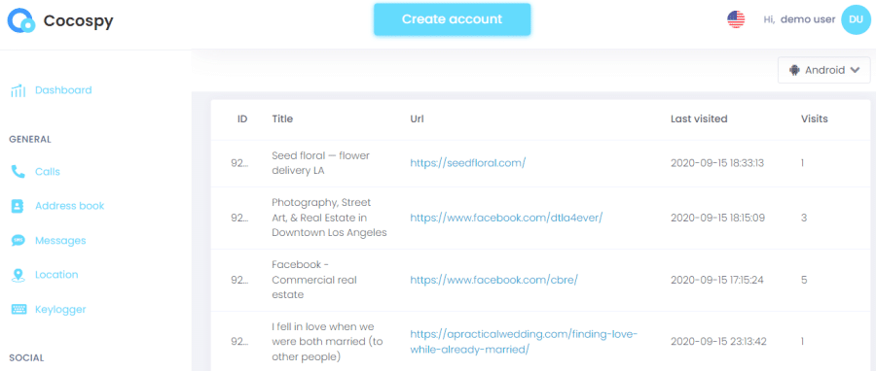Open the Location menu item

tap(56, 275)
